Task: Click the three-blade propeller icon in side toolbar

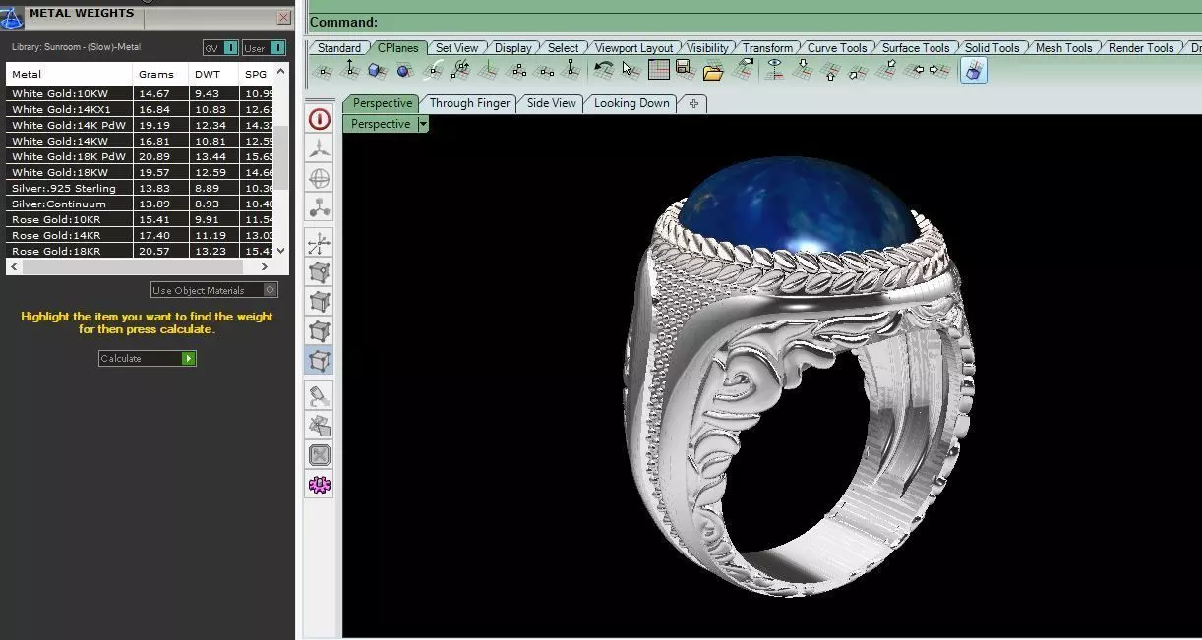Action: [x=320, y=149]
